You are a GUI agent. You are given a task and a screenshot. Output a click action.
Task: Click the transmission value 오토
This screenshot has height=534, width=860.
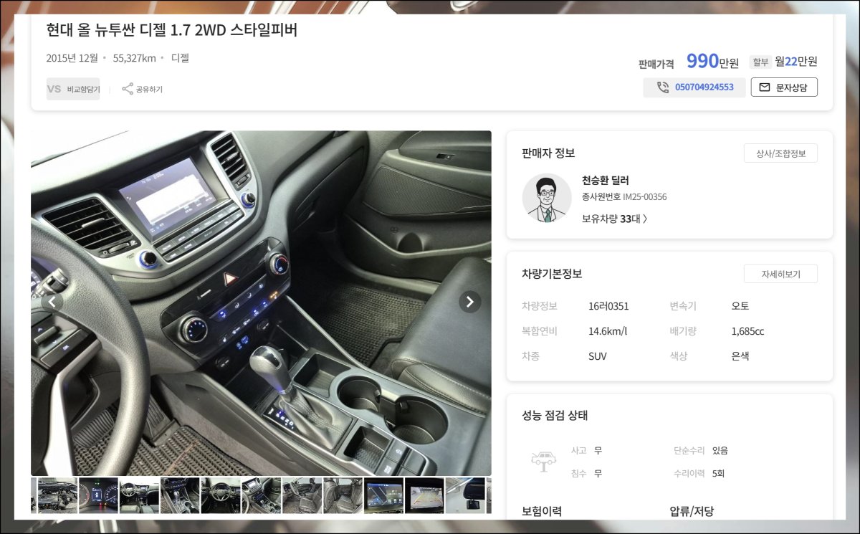(740, 306)
